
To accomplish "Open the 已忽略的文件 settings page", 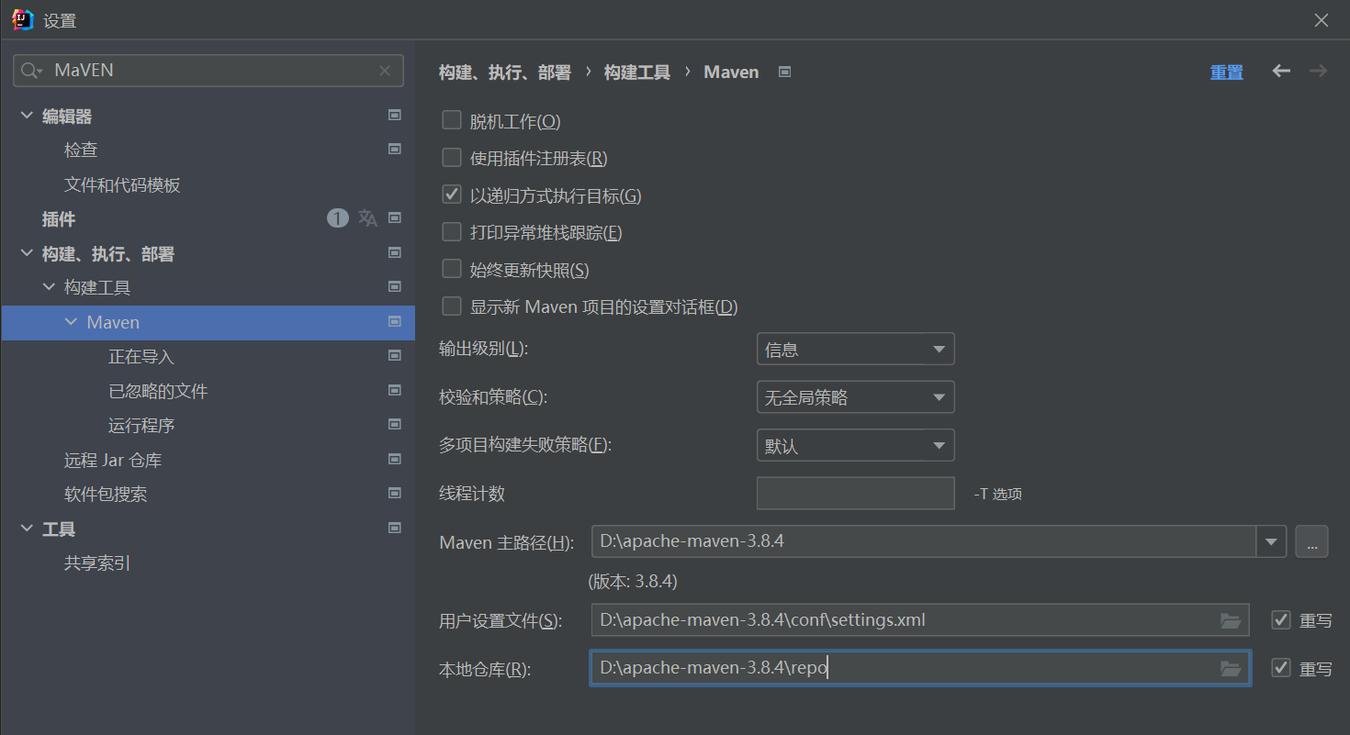I will (158, 392).
